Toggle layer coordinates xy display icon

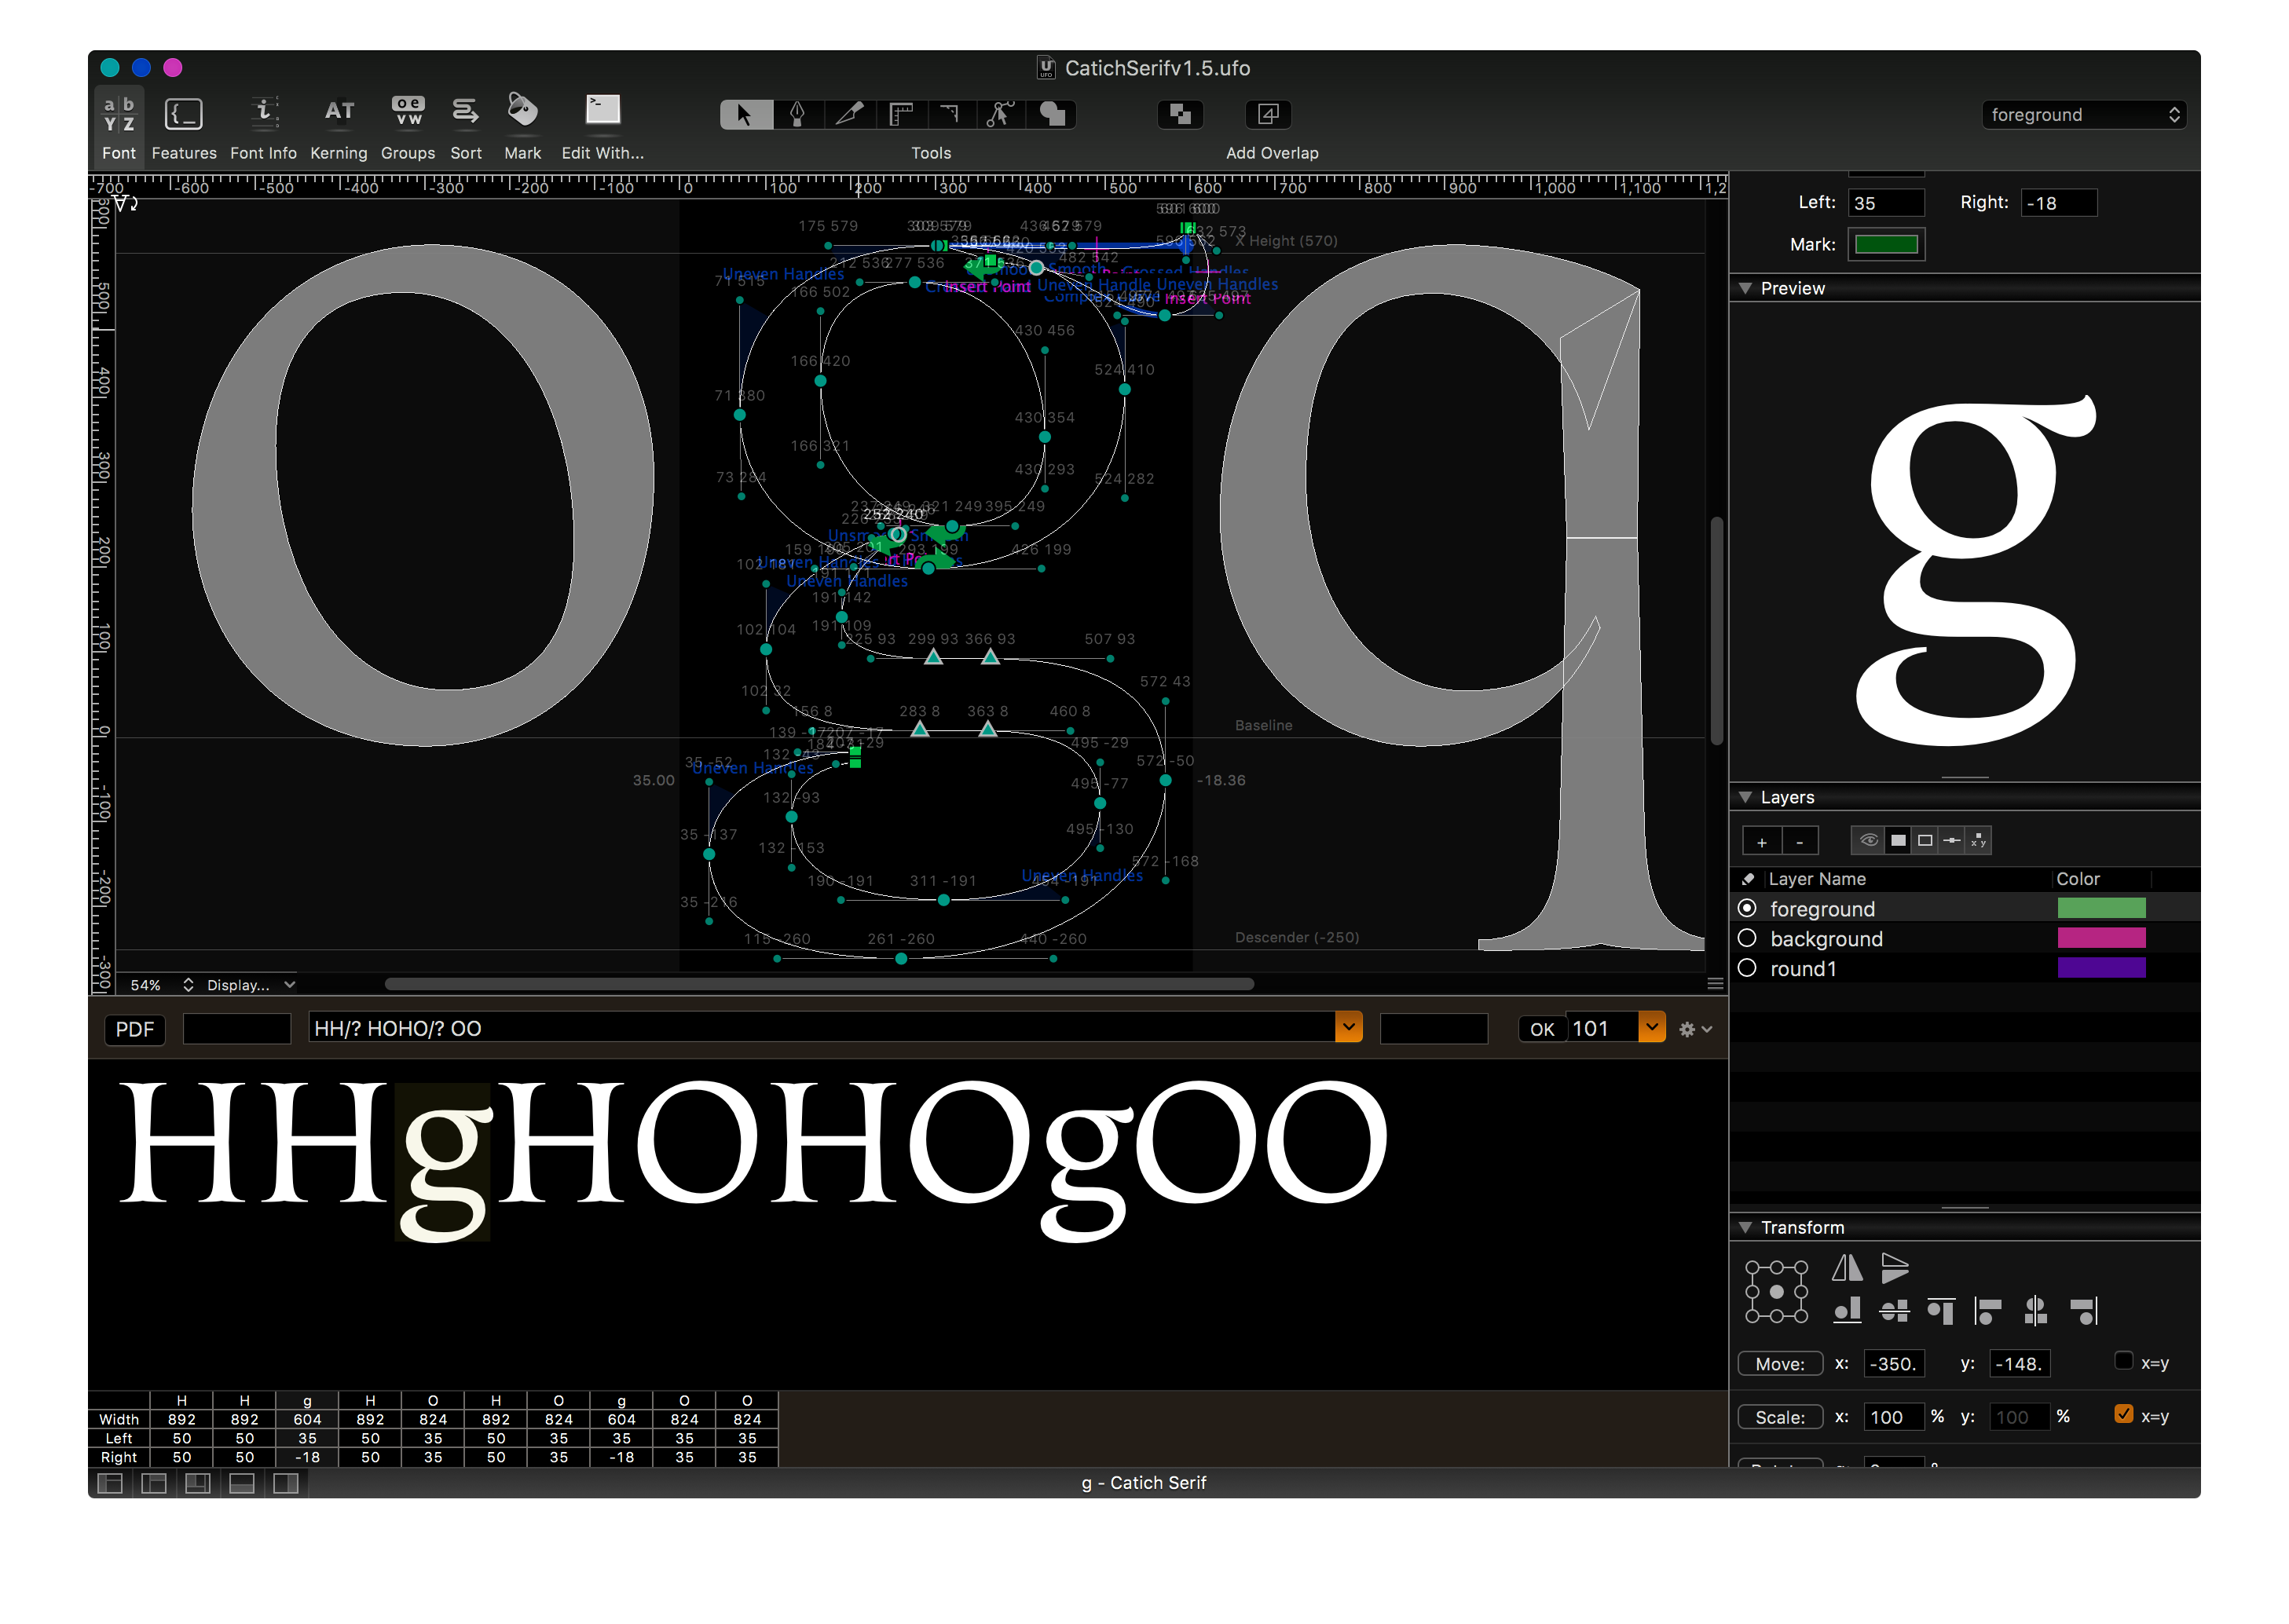point(1979,841)
